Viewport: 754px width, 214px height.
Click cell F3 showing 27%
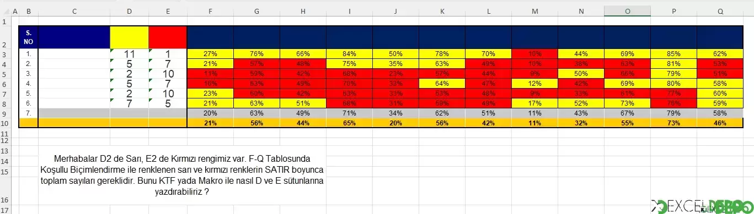tap(210, 54)
